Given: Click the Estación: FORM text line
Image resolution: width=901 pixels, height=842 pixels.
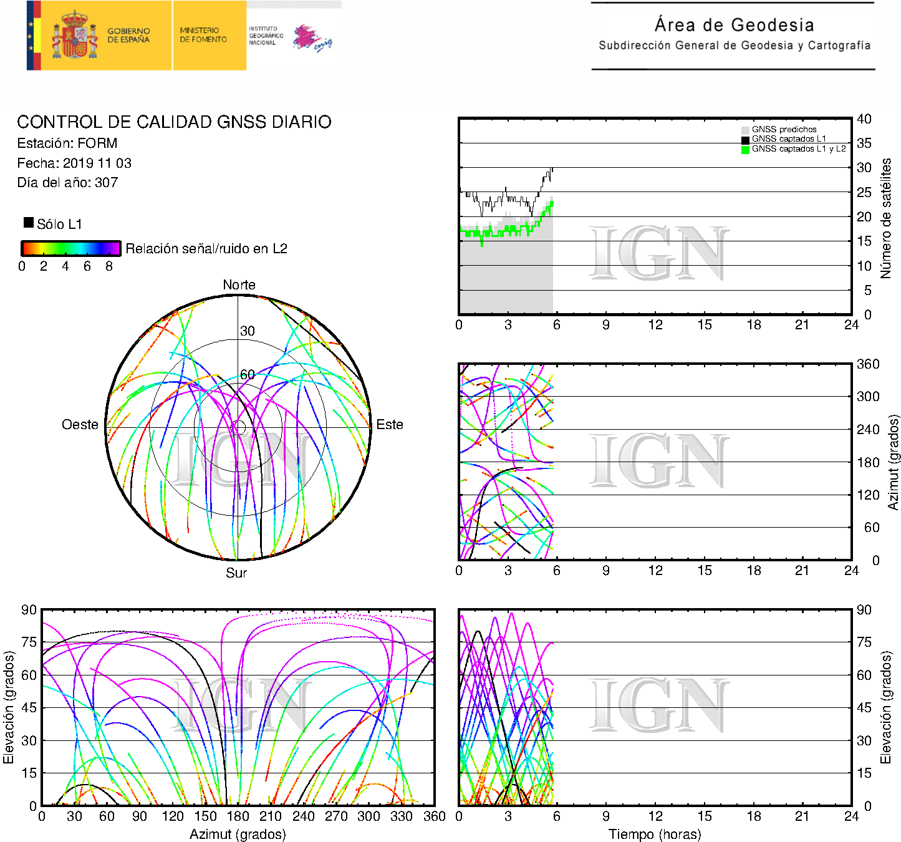Looking at the screenshot, I should click(x=67, y=143).
